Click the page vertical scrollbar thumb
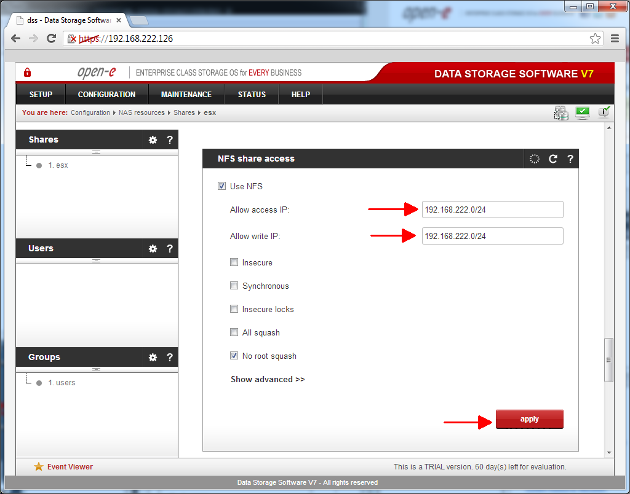Image resolution: width=630 pixels, height=494 pixels. 608,360
